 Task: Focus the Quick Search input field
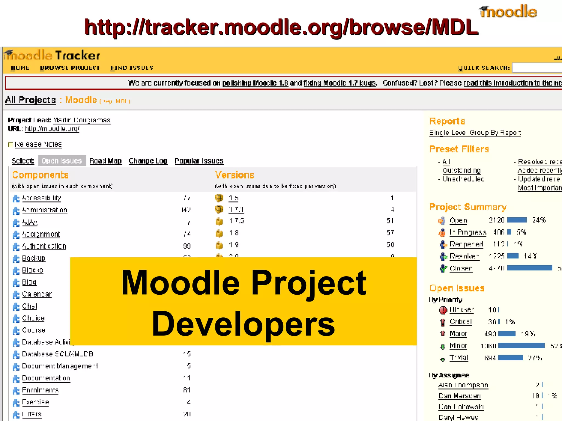(537, 68)
